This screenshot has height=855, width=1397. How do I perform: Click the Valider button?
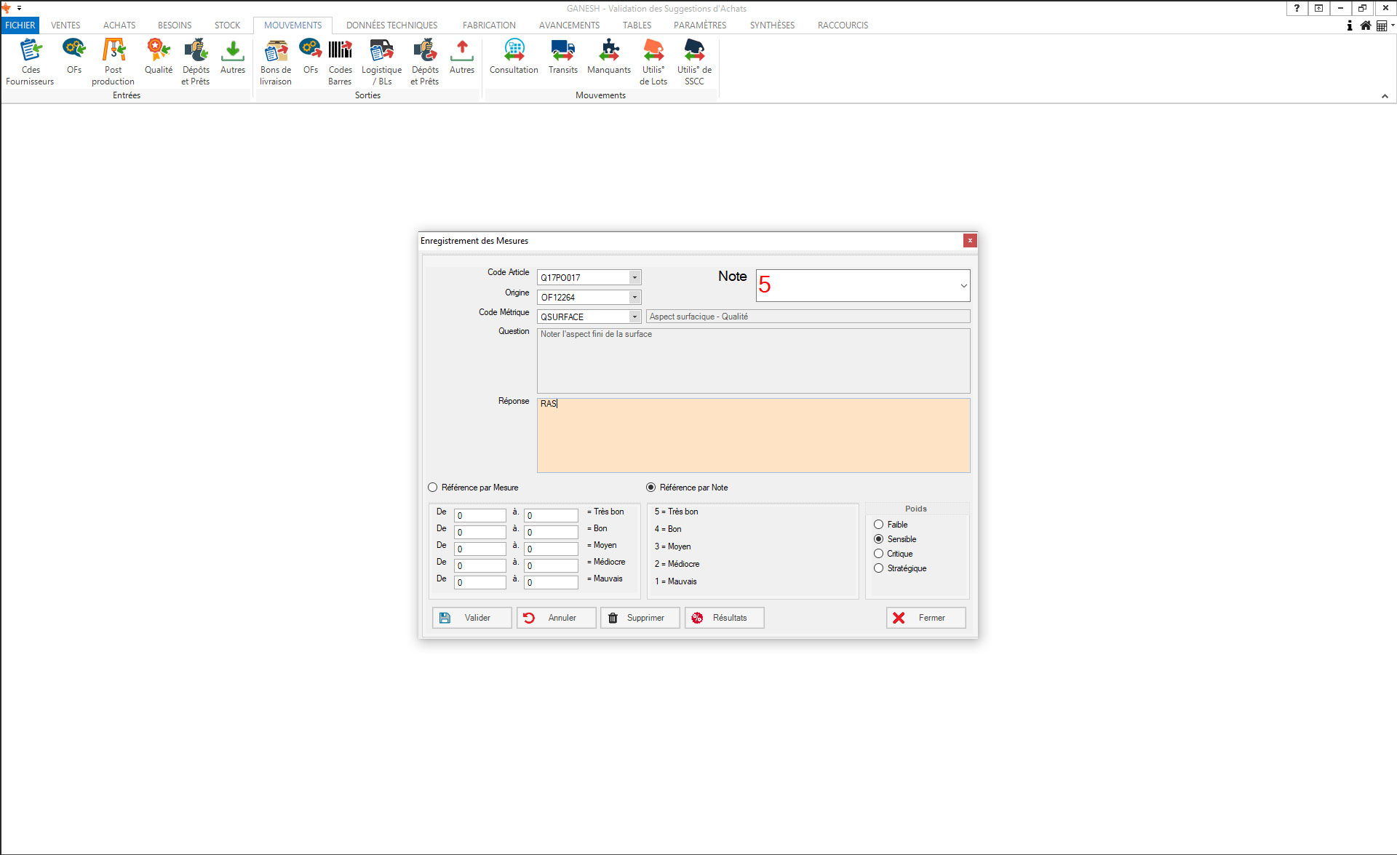[471, 618]
